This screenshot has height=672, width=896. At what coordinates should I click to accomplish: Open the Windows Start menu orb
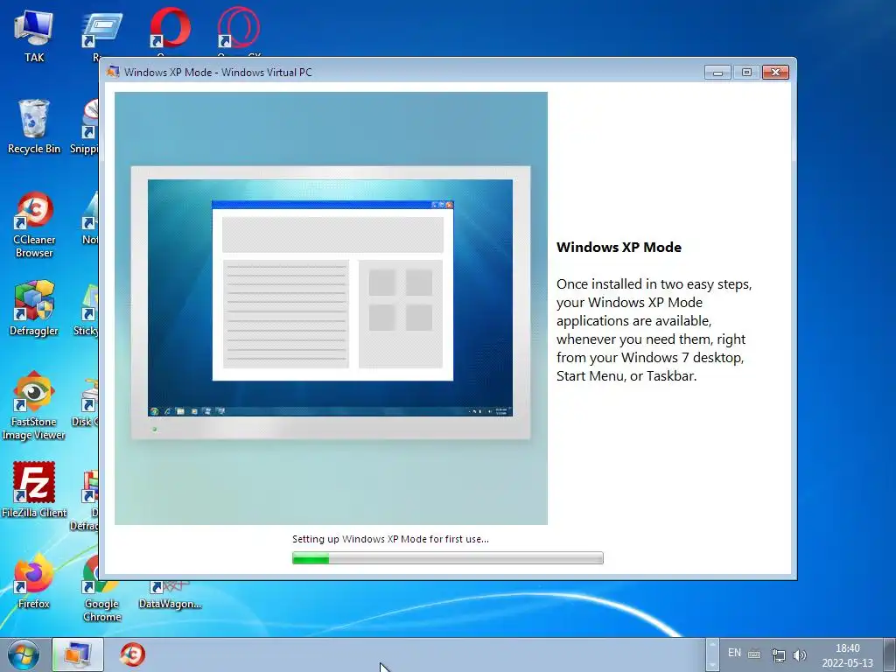pyautogui.click(x=24, y=654)
